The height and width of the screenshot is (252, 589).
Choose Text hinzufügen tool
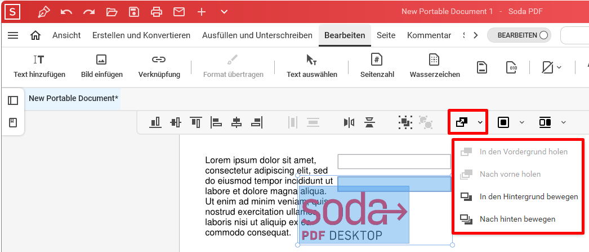tap(39, 66)
